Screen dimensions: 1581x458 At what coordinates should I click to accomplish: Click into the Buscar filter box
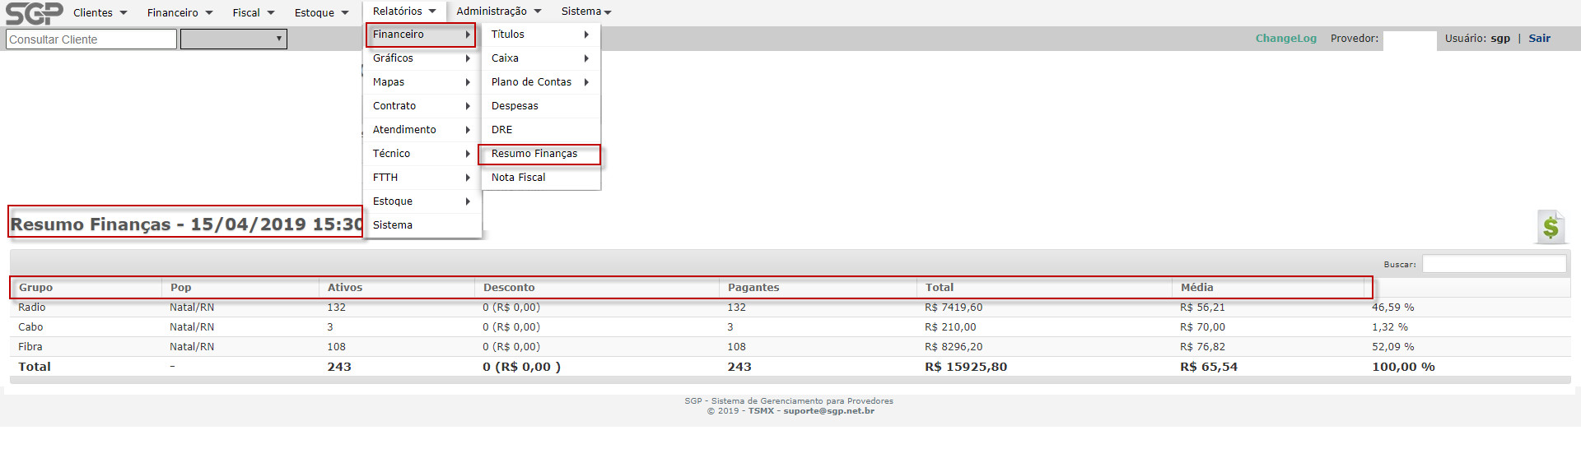1493,264
